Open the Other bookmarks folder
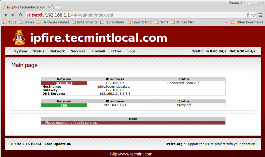This screenshot has width=265, height=157. coord(246,22)
